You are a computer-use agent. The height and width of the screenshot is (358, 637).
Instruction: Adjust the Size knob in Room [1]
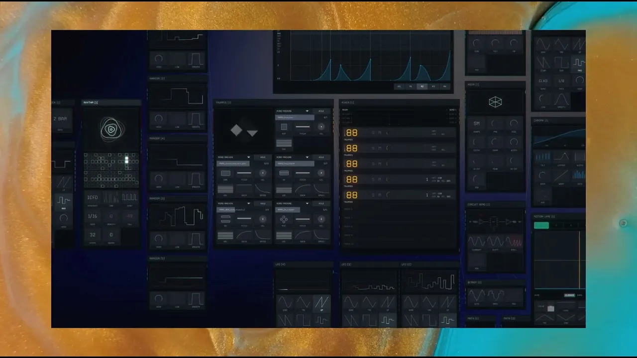(x=514, y=123)
